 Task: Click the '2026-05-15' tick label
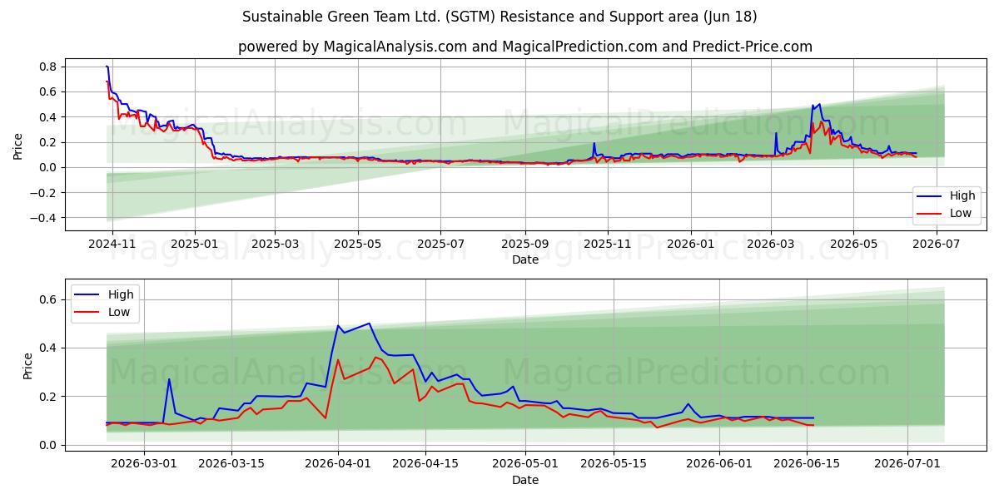click(614, 464)
